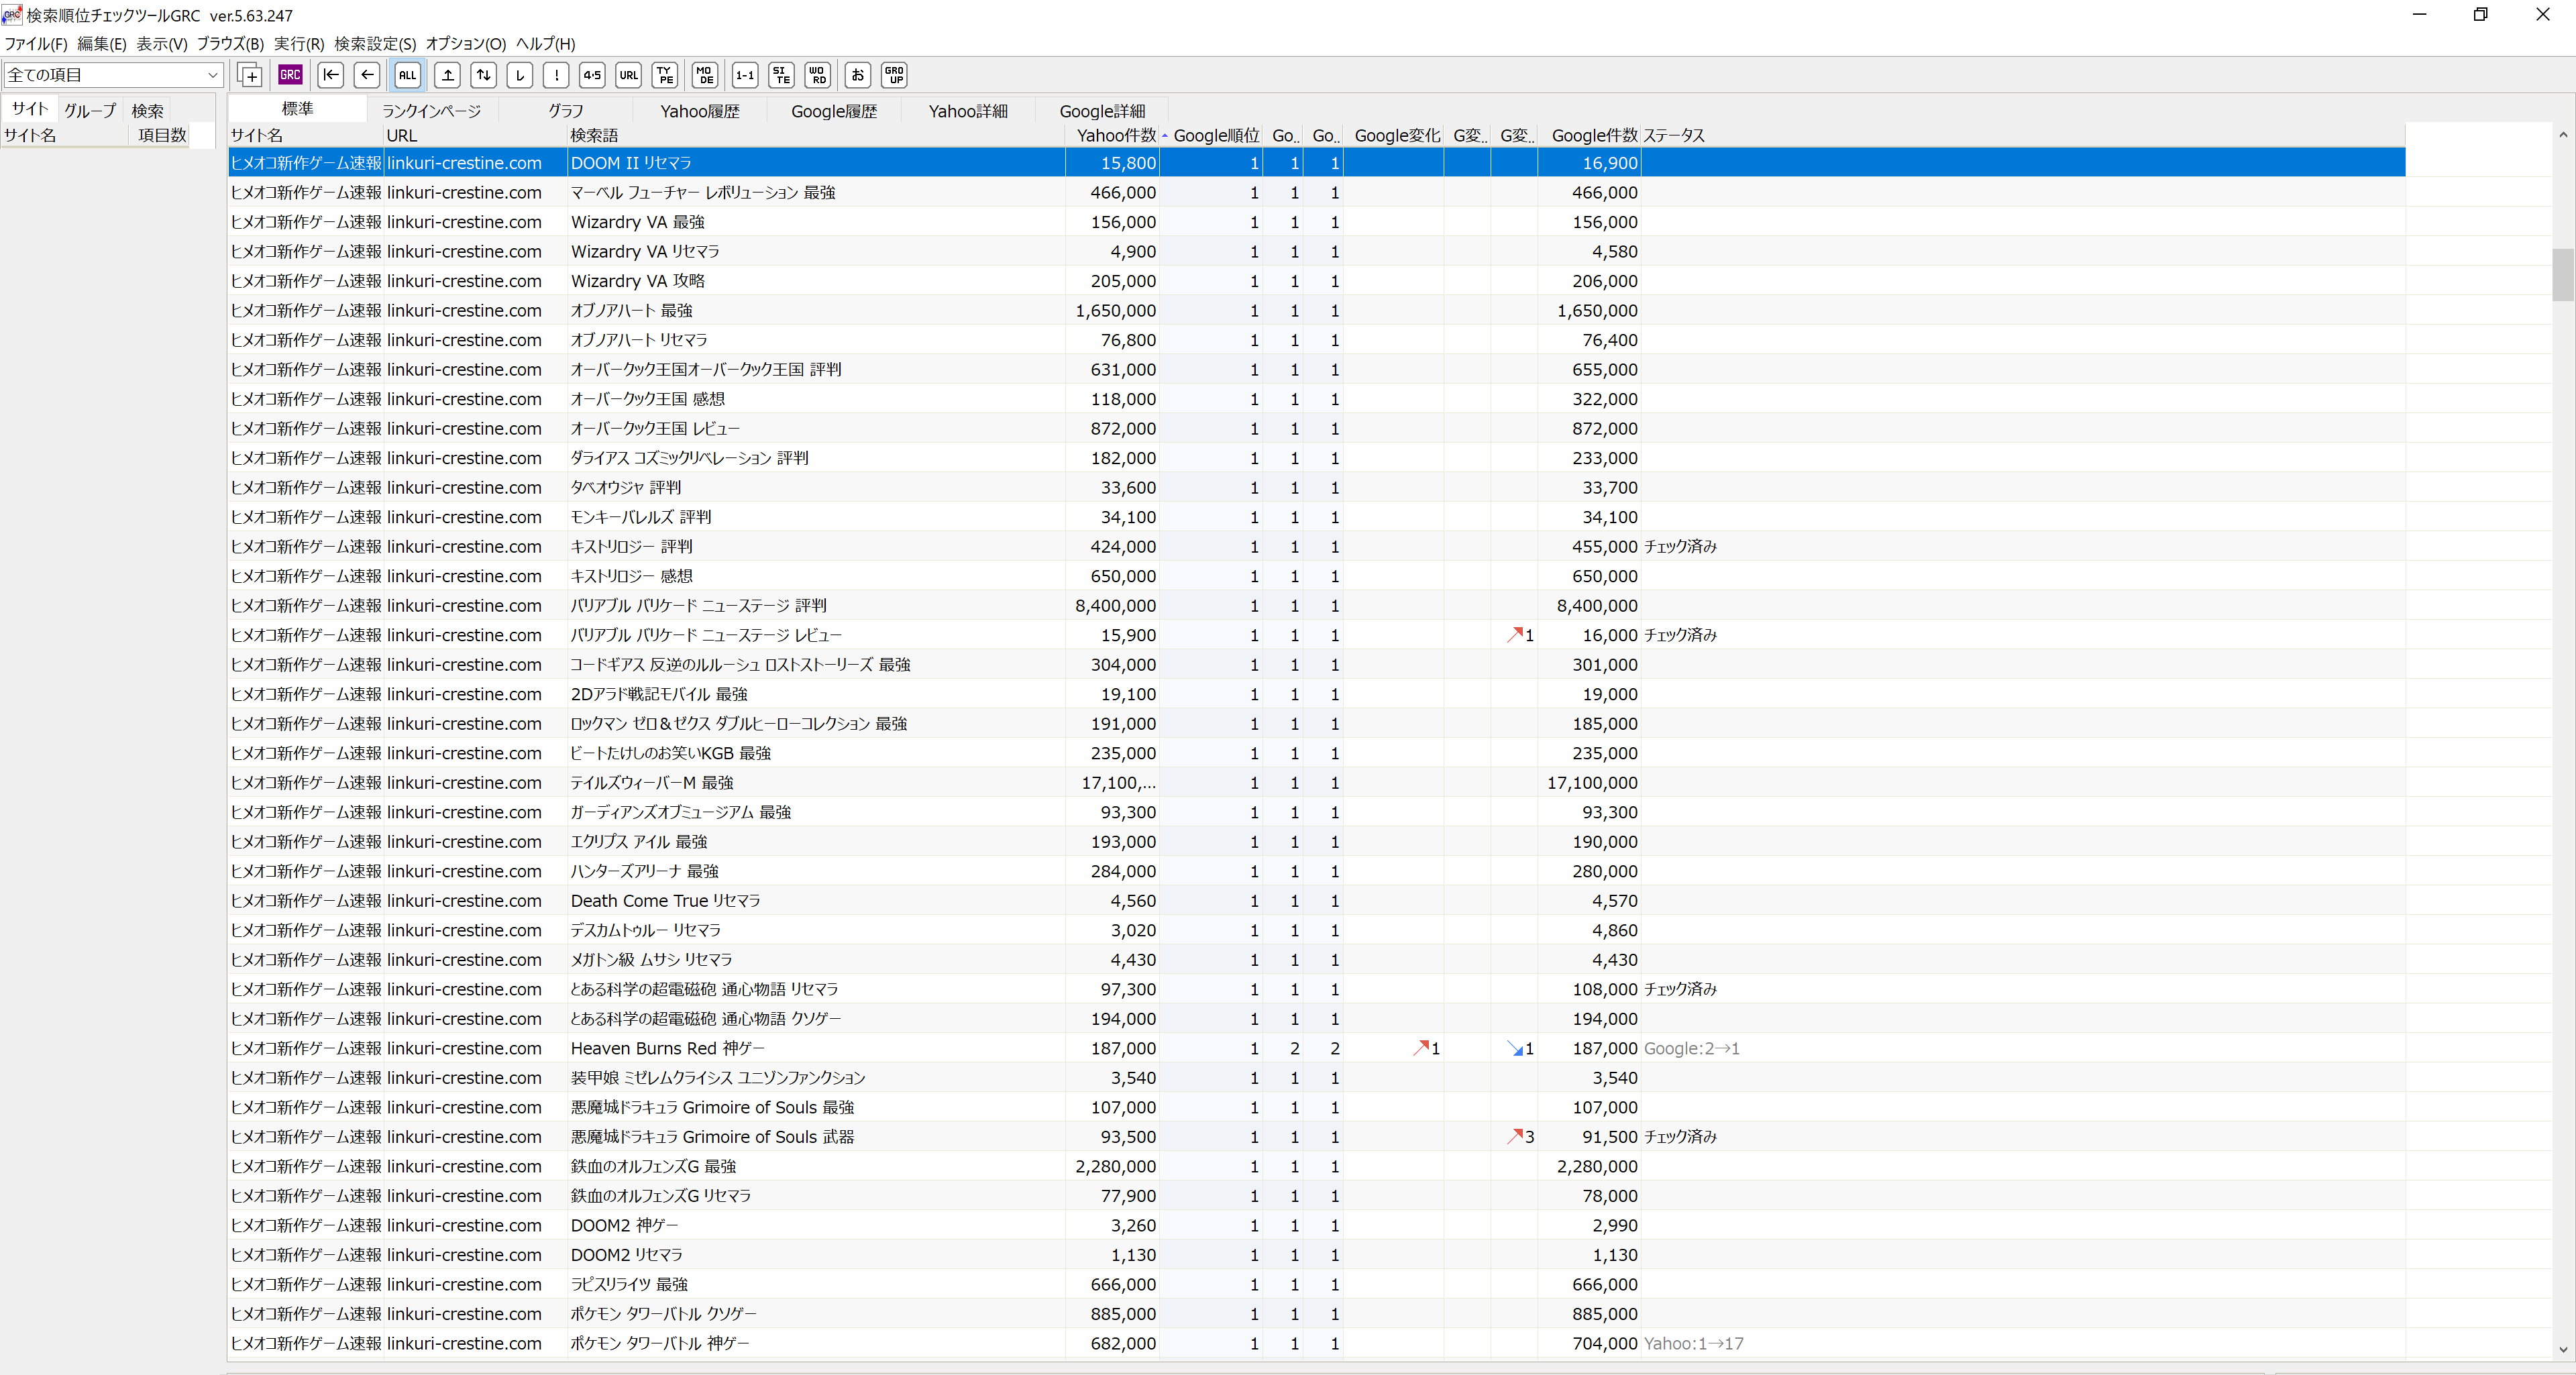Open the 検索設定(S) menu
This screenshot has height=1375, width=2576.
coord(374,44)
